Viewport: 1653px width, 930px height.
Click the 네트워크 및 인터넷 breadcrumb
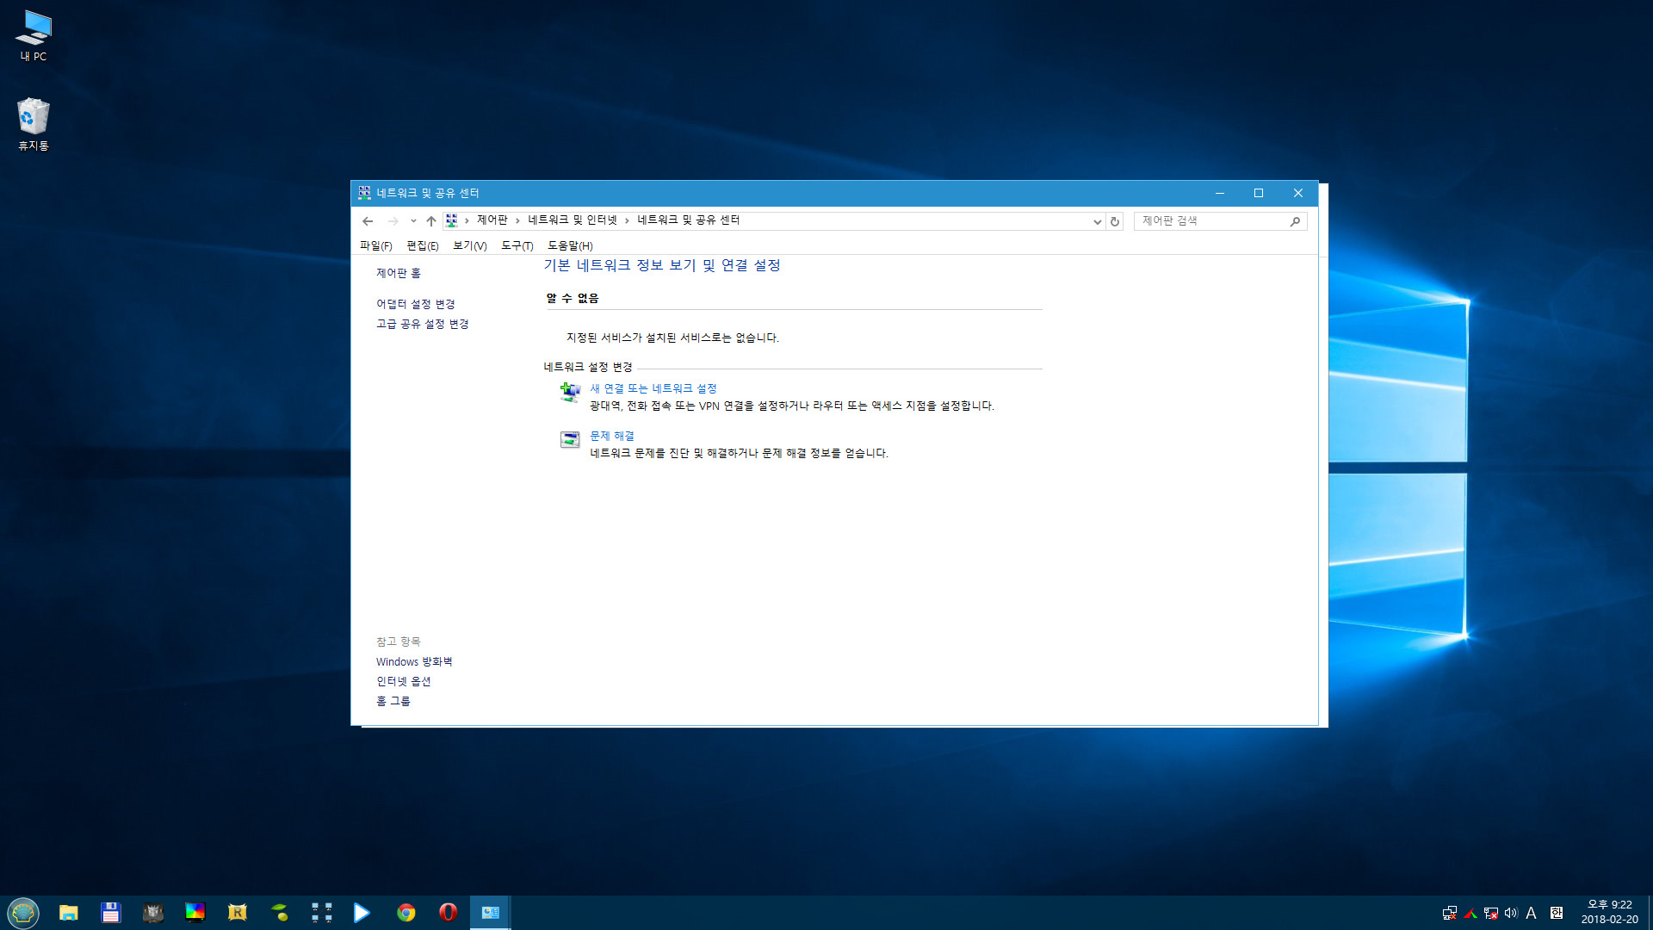(573, 220)
